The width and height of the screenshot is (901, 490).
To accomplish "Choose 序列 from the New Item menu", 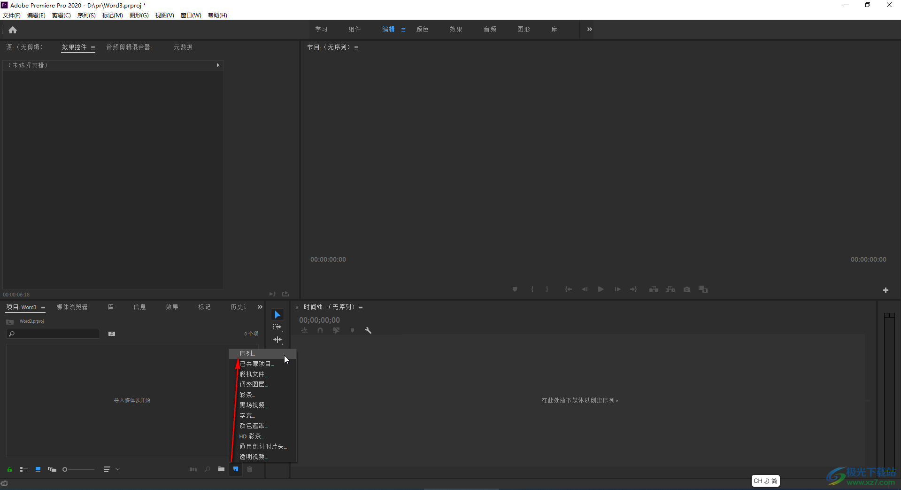I will [263, 353].
